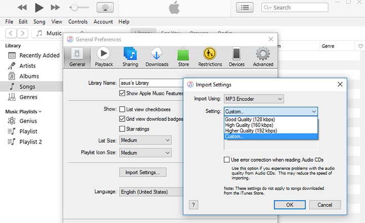365x223 pixels.
Task: Click the Library Name text field
Action: pyautogui.click(x=151, y=83)
